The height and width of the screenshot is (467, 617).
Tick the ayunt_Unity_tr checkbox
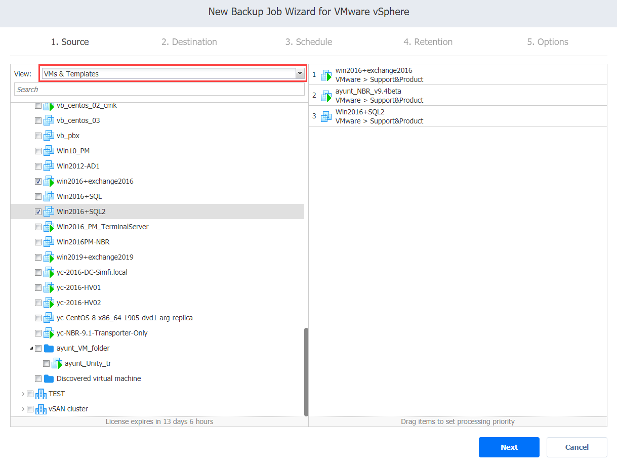[46, 363]
